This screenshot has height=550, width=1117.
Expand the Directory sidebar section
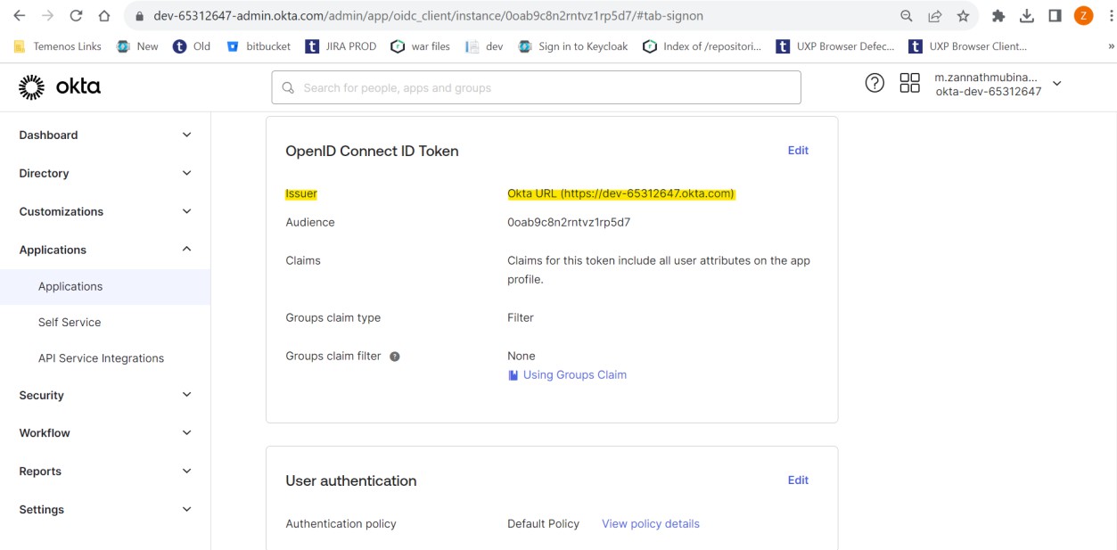pos(186,173)
